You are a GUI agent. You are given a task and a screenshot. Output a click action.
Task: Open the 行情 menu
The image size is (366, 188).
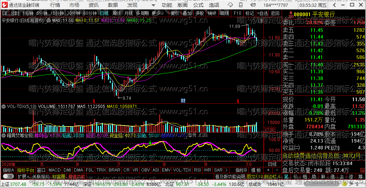pos(55,5)
